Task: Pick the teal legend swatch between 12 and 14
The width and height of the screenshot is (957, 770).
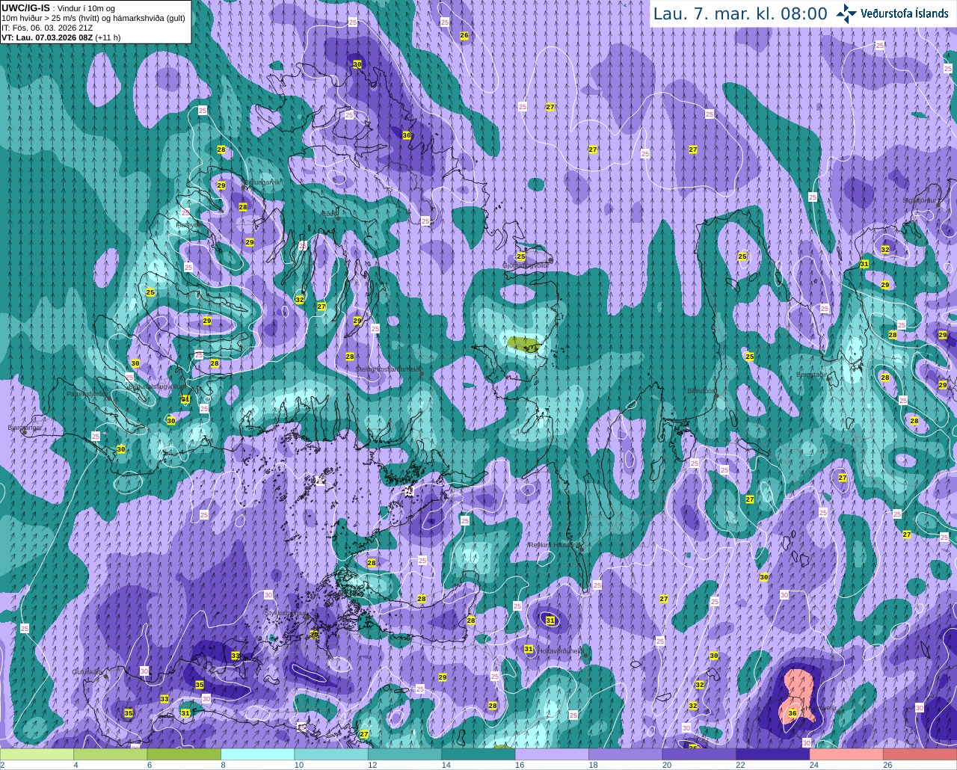Action: [x=404, y=754]
